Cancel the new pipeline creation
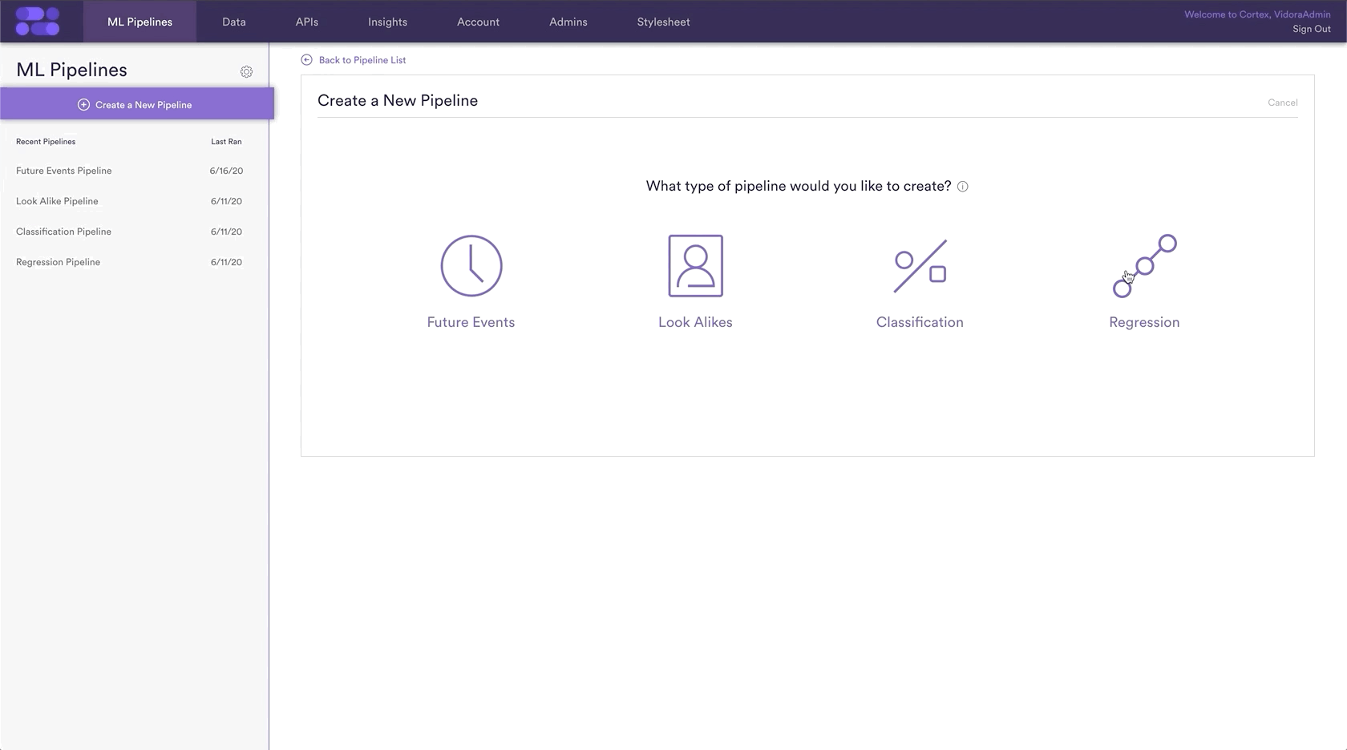1347x750 pixels. click(x=1282, y=103)
